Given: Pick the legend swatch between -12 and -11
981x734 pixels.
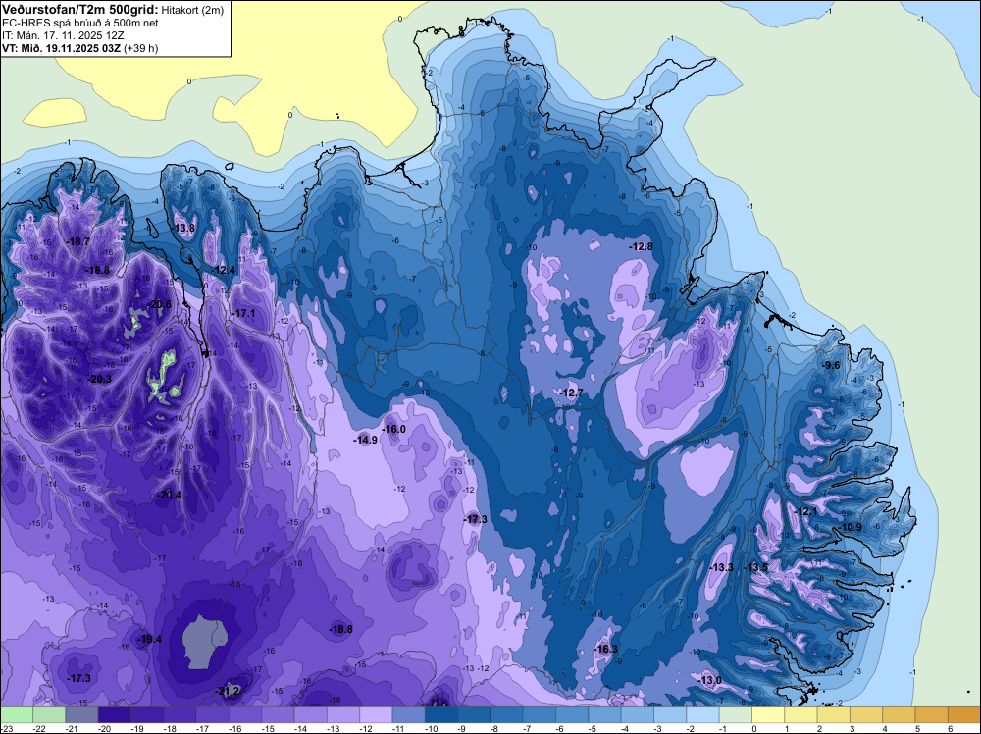Looking at the screenshot, I should (376, 714).
